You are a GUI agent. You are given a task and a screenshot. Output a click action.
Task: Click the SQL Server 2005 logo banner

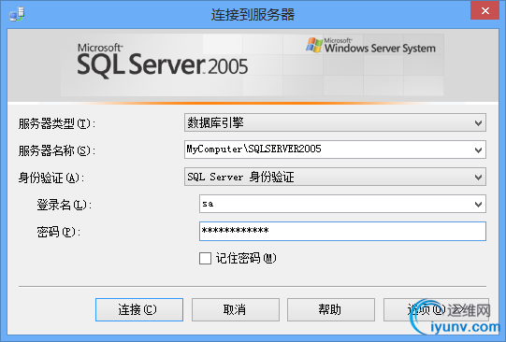pos(163,62)
